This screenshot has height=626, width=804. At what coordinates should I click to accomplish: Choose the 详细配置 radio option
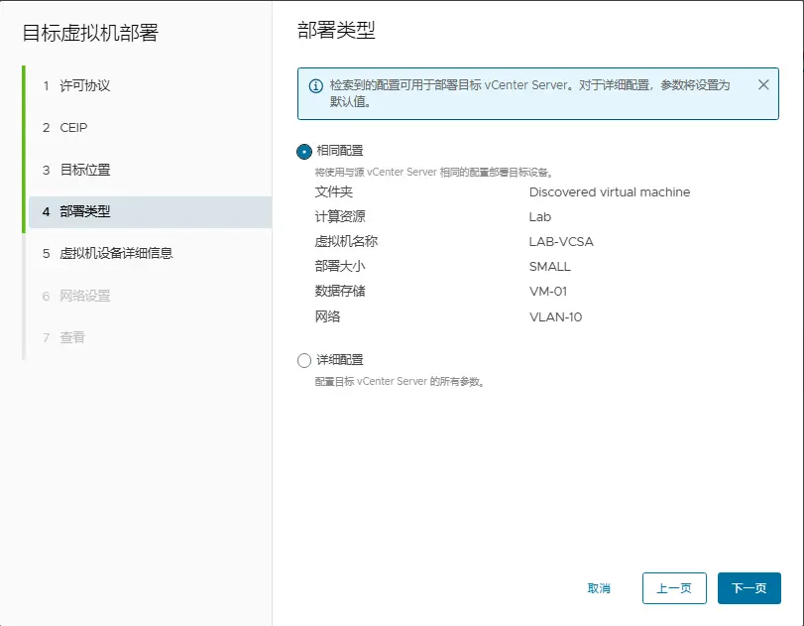pos(304,360)
